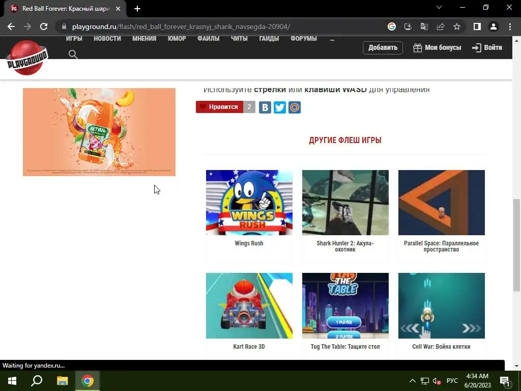This screenshot has height=391, width=521.
Task: Share via Twitter bird icon
Action: click(280, 107)
